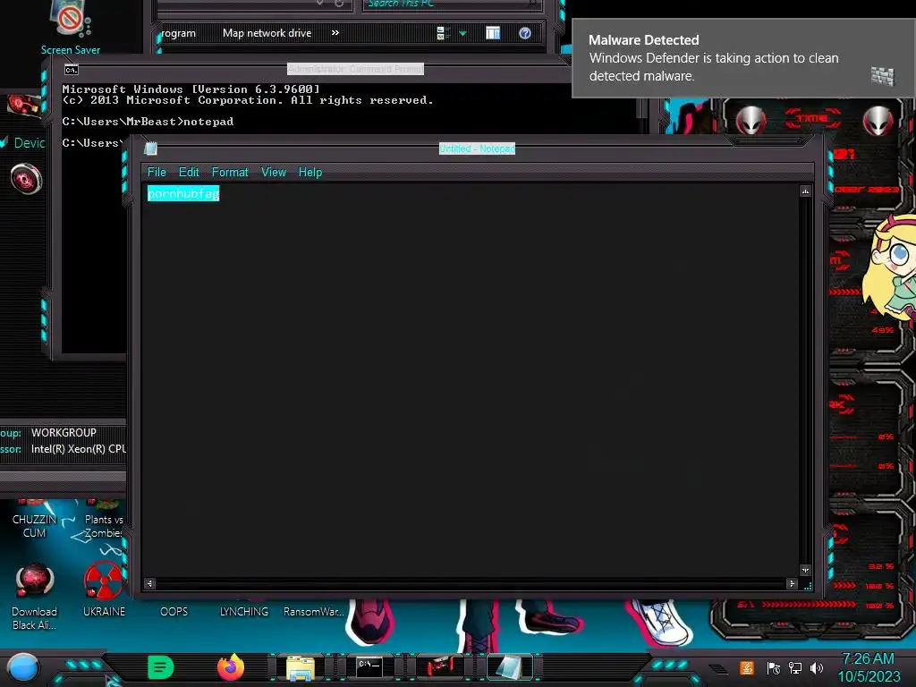Click Map network drive in Explorer toolbar
The image size is (916, 687).
pyautogui.click(x=267, y=33)
